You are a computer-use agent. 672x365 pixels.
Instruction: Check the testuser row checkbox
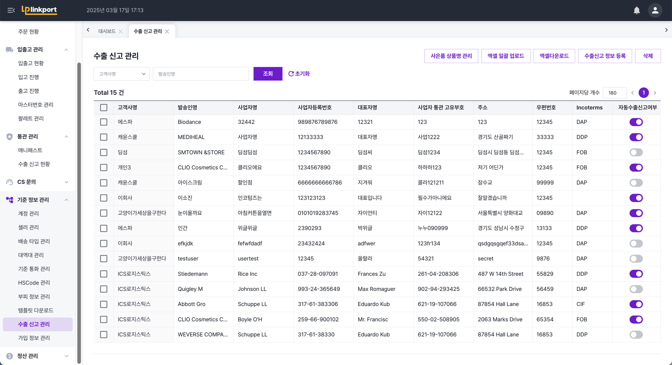click(x=104, y=259)
